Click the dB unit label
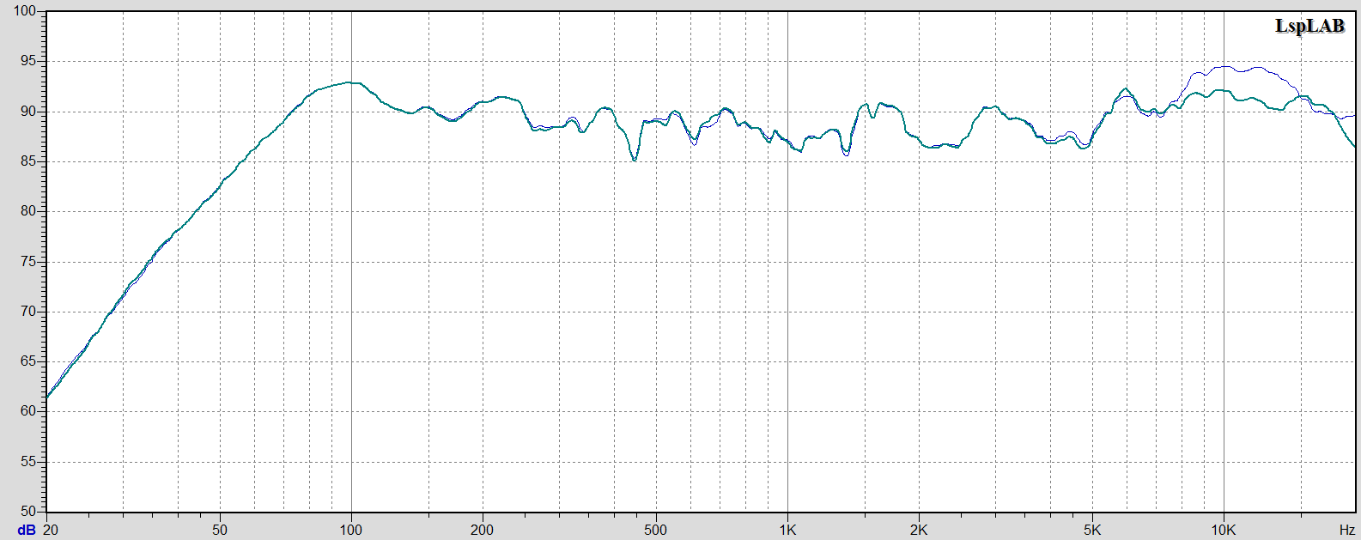This screenshot has height=540, width=1361. coord(26,530)
